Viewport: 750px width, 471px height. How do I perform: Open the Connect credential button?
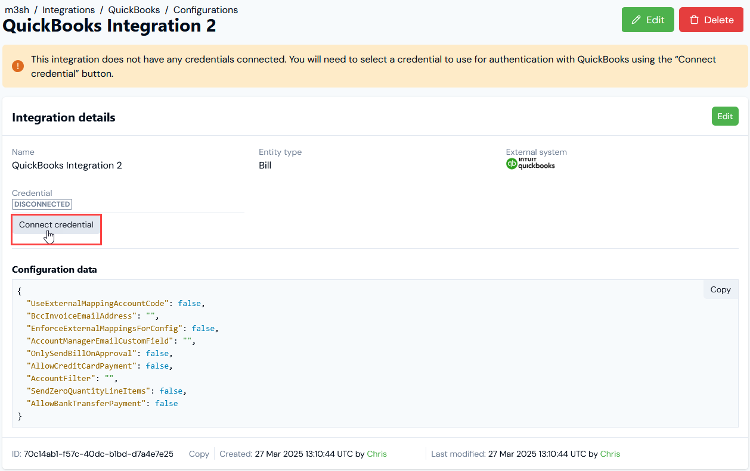pos(56,225)
